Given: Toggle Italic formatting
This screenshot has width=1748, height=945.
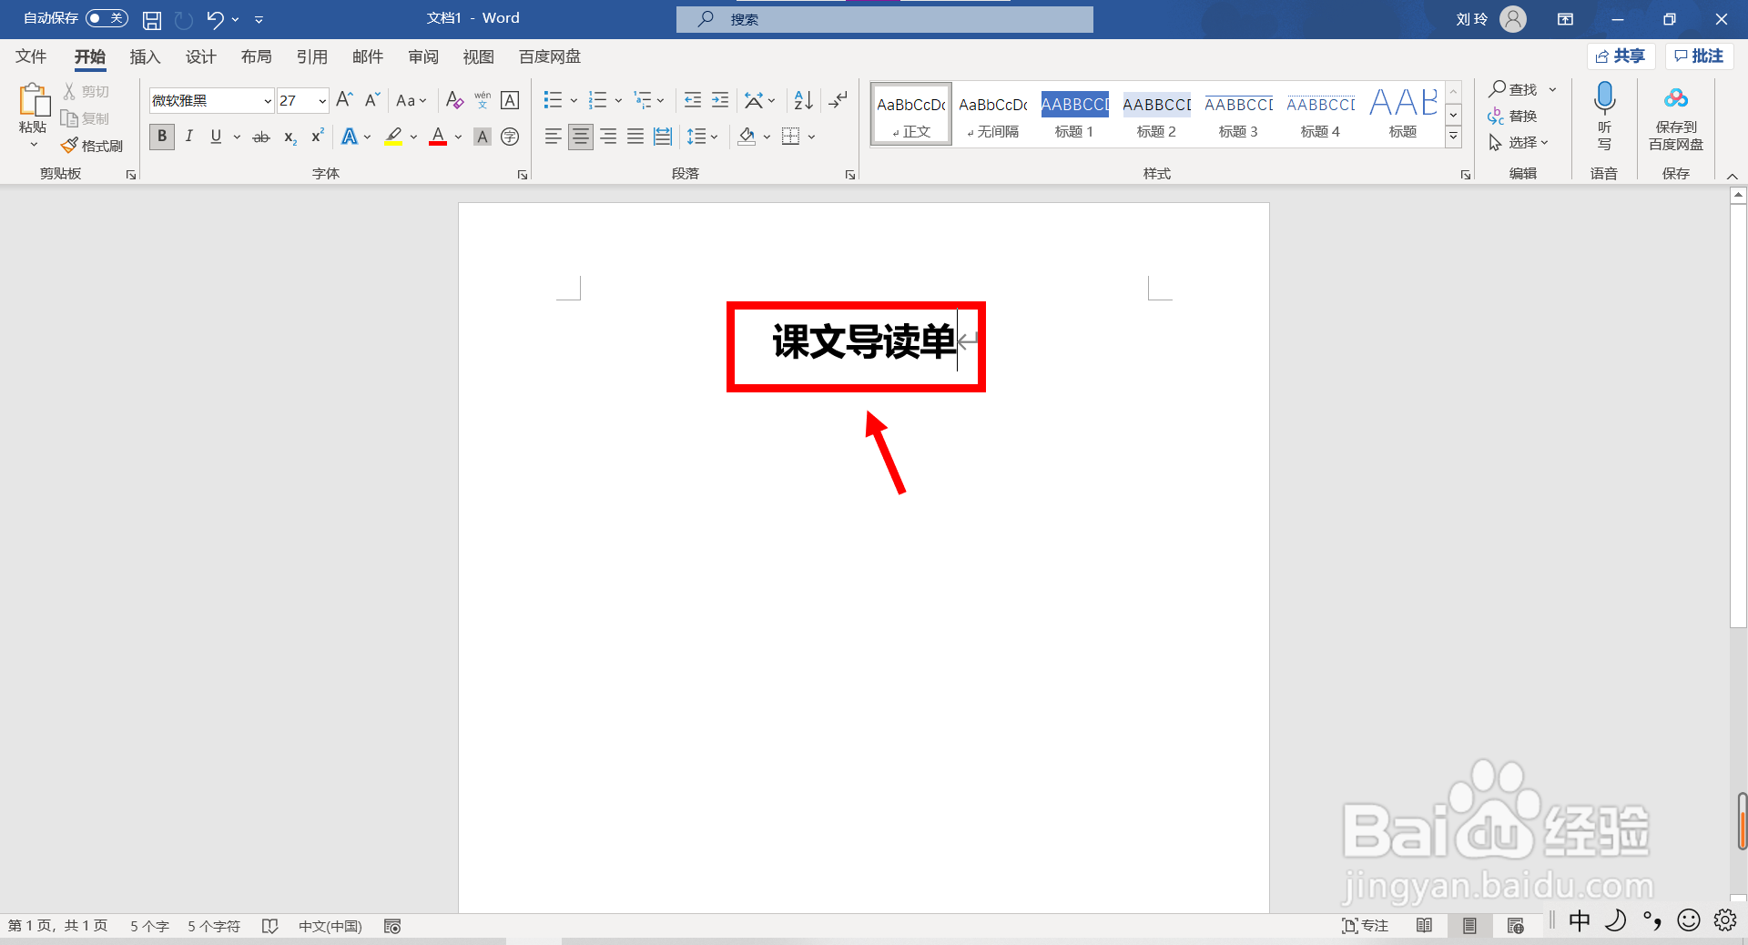Looking at the screenshot, I should 189,137.
